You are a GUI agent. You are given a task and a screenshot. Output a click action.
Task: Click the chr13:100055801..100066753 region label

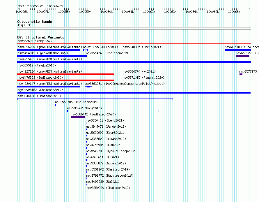tap(40, 6)
